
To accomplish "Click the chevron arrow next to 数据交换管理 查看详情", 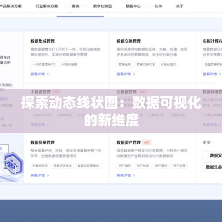I will (134, 74).
